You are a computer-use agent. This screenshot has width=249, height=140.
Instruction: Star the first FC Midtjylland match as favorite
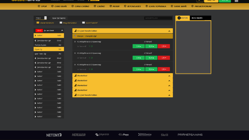[x=75, y=42]
